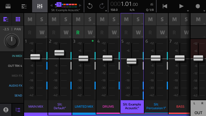
Task: Open solo options arrow on track 1
Action: [46, 24]
